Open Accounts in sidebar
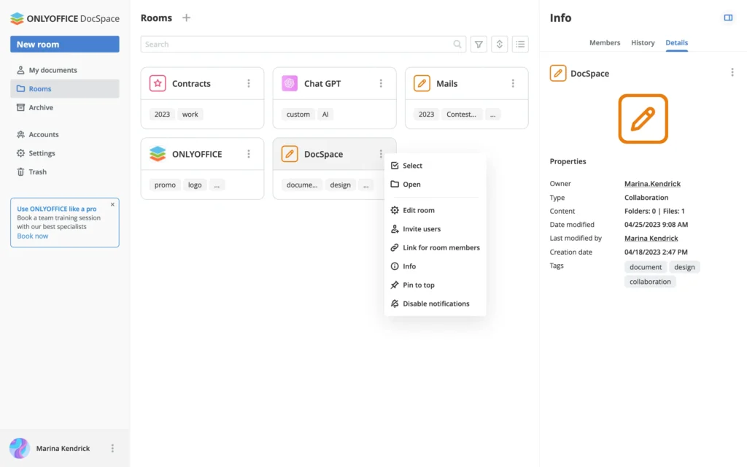This screenshot has height=467, width=747. pyautogui.click(x=65, y=134)
